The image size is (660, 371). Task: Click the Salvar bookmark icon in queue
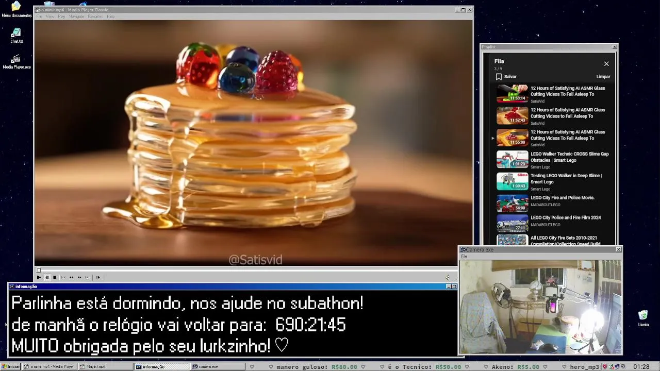pos(499,77)
